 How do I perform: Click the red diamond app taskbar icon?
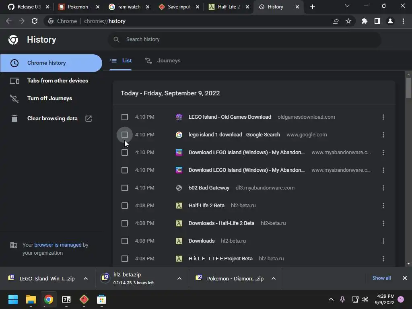click(x=84, y=299)
